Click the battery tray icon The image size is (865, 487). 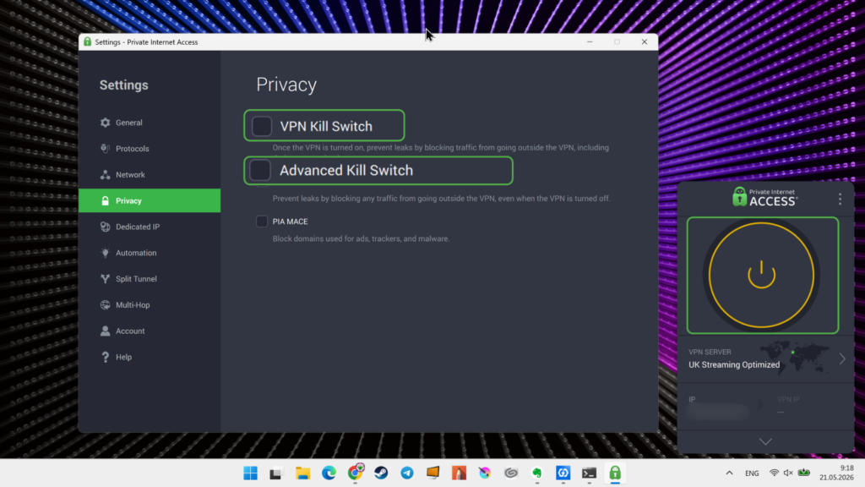[x=804, y=473]
